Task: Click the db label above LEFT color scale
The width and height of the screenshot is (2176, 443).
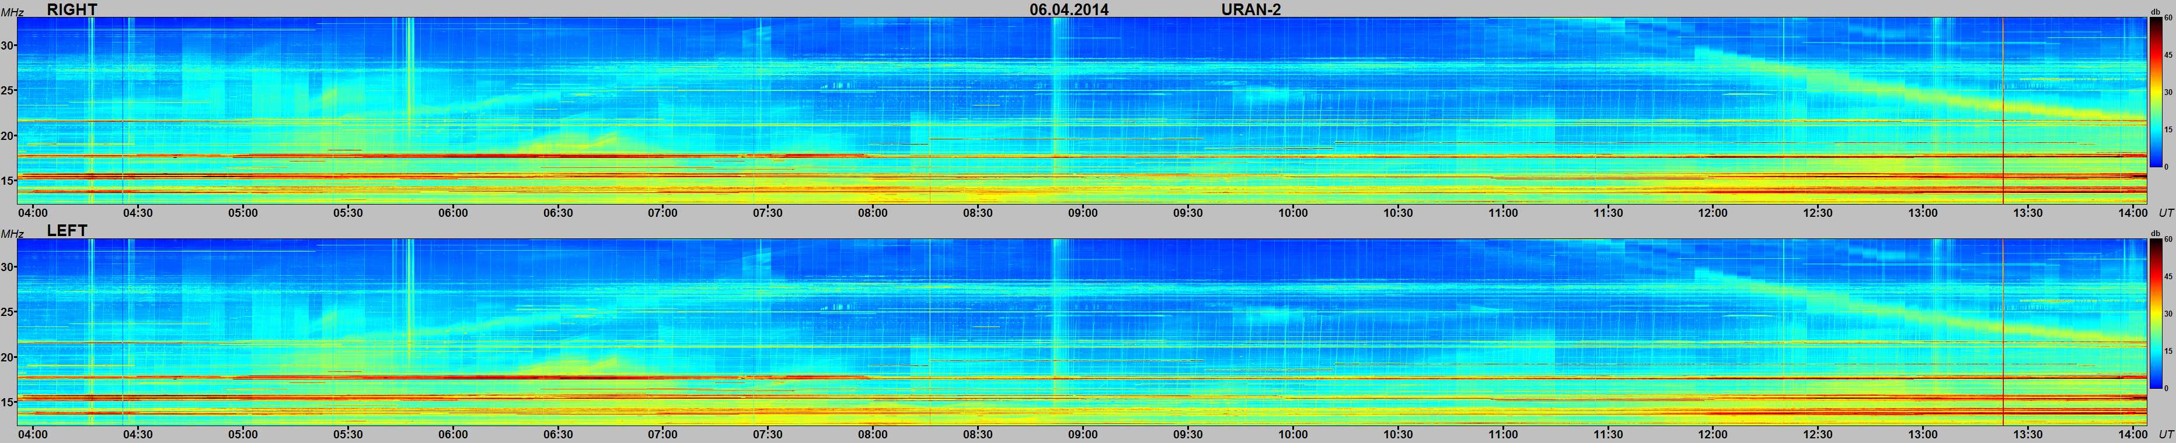Action: pyautogui.click(x=2155, y=233)
